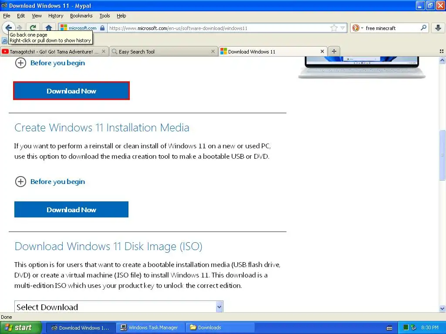Open a new tab with plus button
Screen dimensions: 446x334
tap(334, 51)
